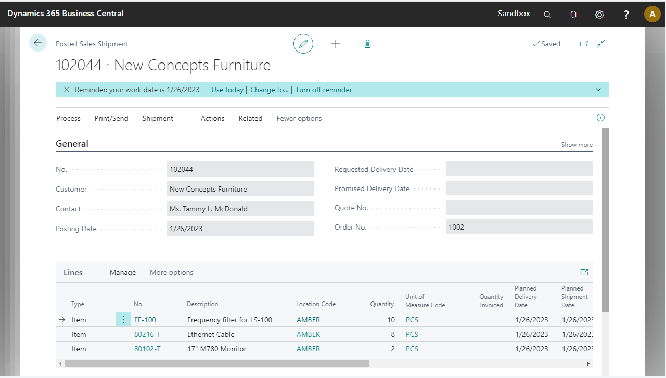This screenshot has width=666, height=378.
Task: Click the Lines scroll right arrow
Action: tap(588, 363)
